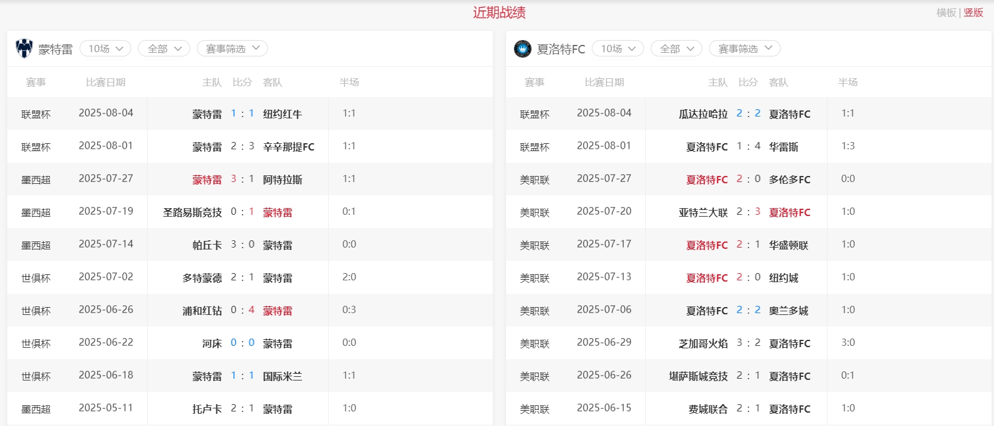Click the 国际米兰 team name
Viewport: 994px width, 426px height.
[283, 376]
